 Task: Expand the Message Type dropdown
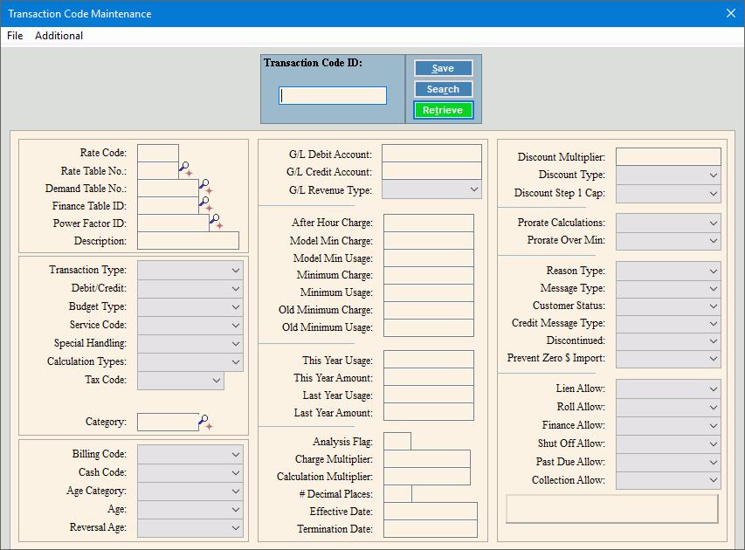[x=668, y=289]
